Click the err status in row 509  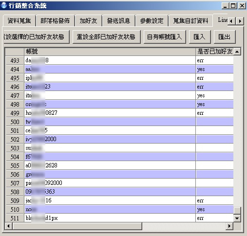(x=214, y=200)
